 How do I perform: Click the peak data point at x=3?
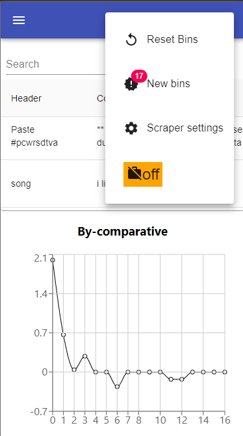coord(84,356)
